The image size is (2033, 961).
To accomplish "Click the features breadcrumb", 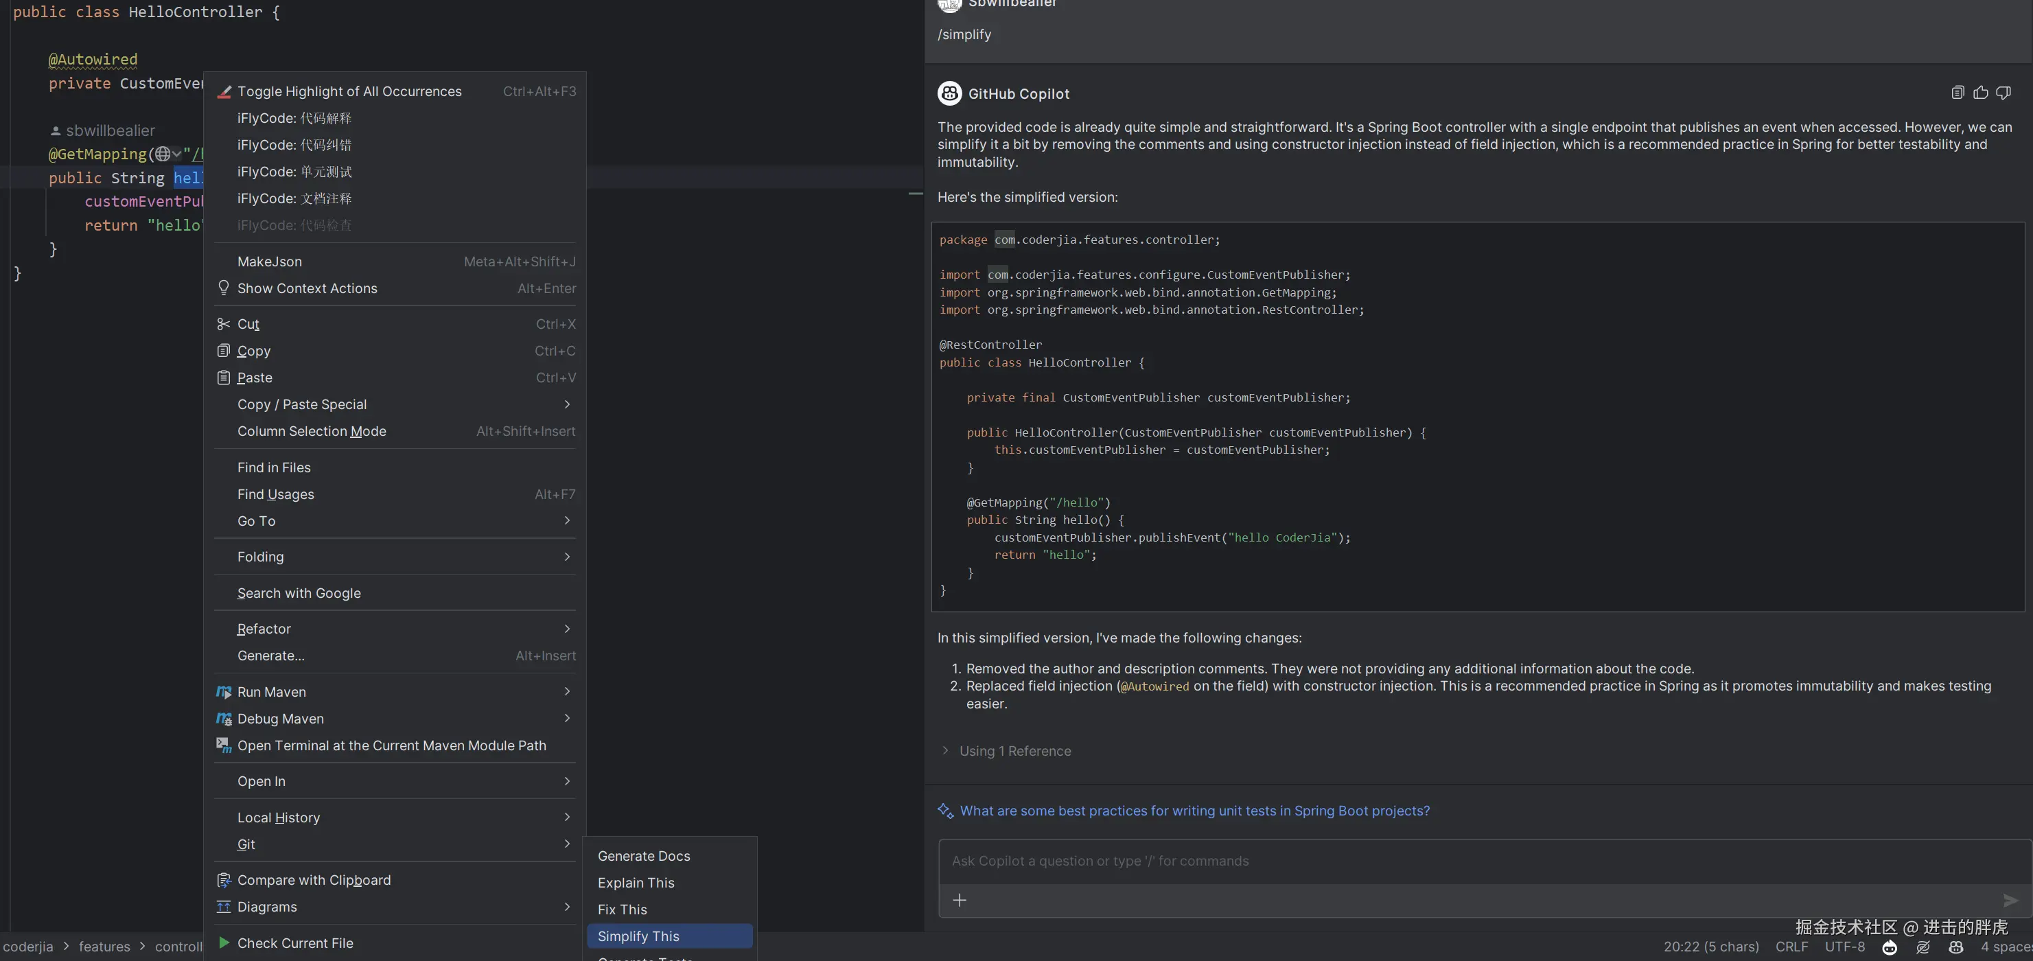I will (104, 947).
